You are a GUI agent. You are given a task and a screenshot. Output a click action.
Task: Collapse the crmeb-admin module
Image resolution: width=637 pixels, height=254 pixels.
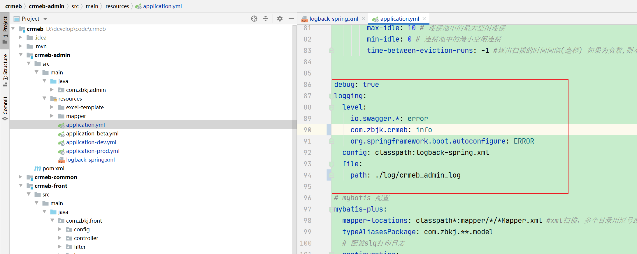(21, 55)
